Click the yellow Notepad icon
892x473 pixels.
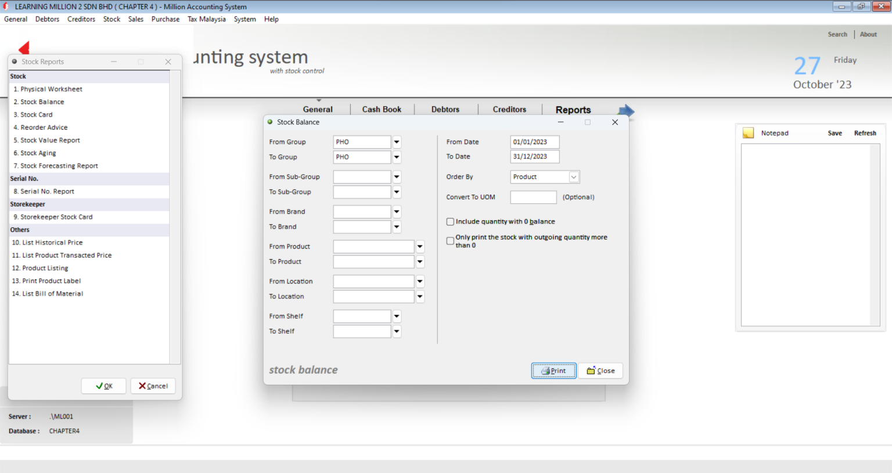pyautogui.click(x=748, y=133)
